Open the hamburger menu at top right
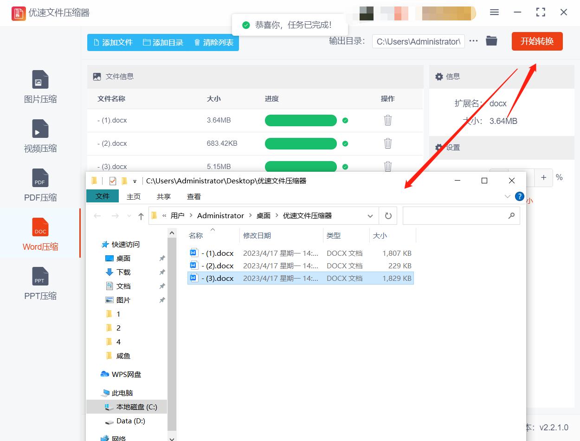Image resolution: width=580 pixels, height=441 pixels. [494, 13]
